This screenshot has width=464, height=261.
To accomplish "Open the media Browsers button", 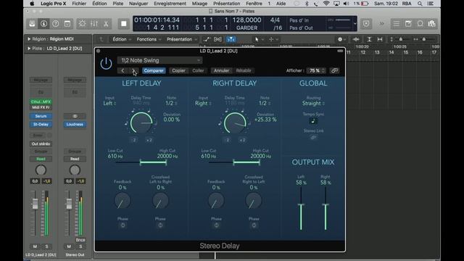I will [432, 24].
